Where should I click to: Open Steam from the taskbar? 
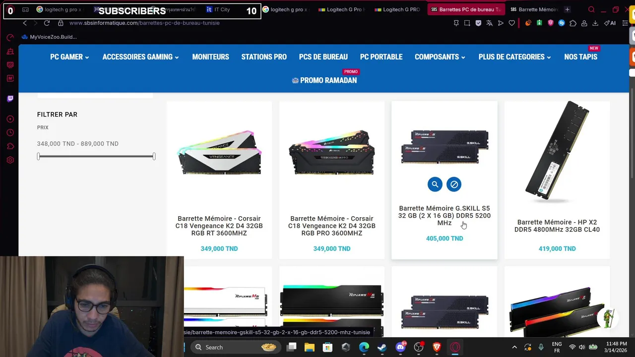pos(382,347)
